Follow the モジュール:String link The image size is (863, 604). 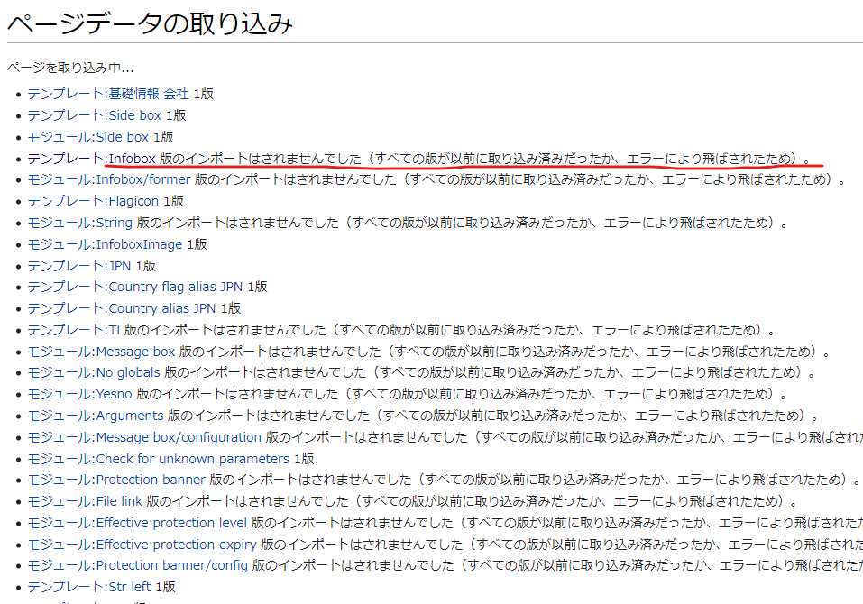point(79,223)
